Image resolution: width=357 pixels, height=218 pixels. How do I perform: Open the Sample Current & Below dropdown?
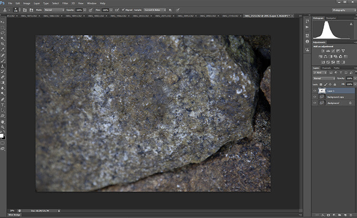(x=155, y=10)
